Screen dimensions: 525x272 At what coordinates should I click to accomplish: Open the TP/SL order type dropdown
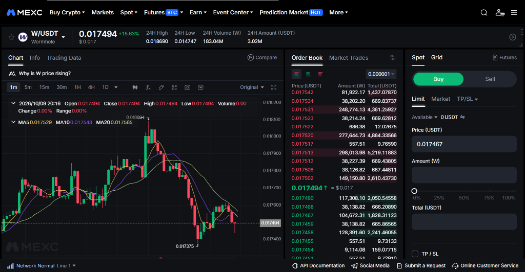coord(468,99)
